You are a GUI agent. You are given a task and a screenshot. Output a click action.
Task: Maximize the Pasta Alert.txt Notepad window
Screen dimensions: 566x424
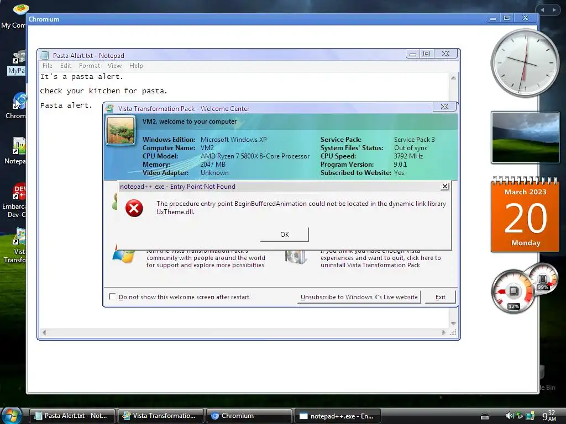click(427, 54)
